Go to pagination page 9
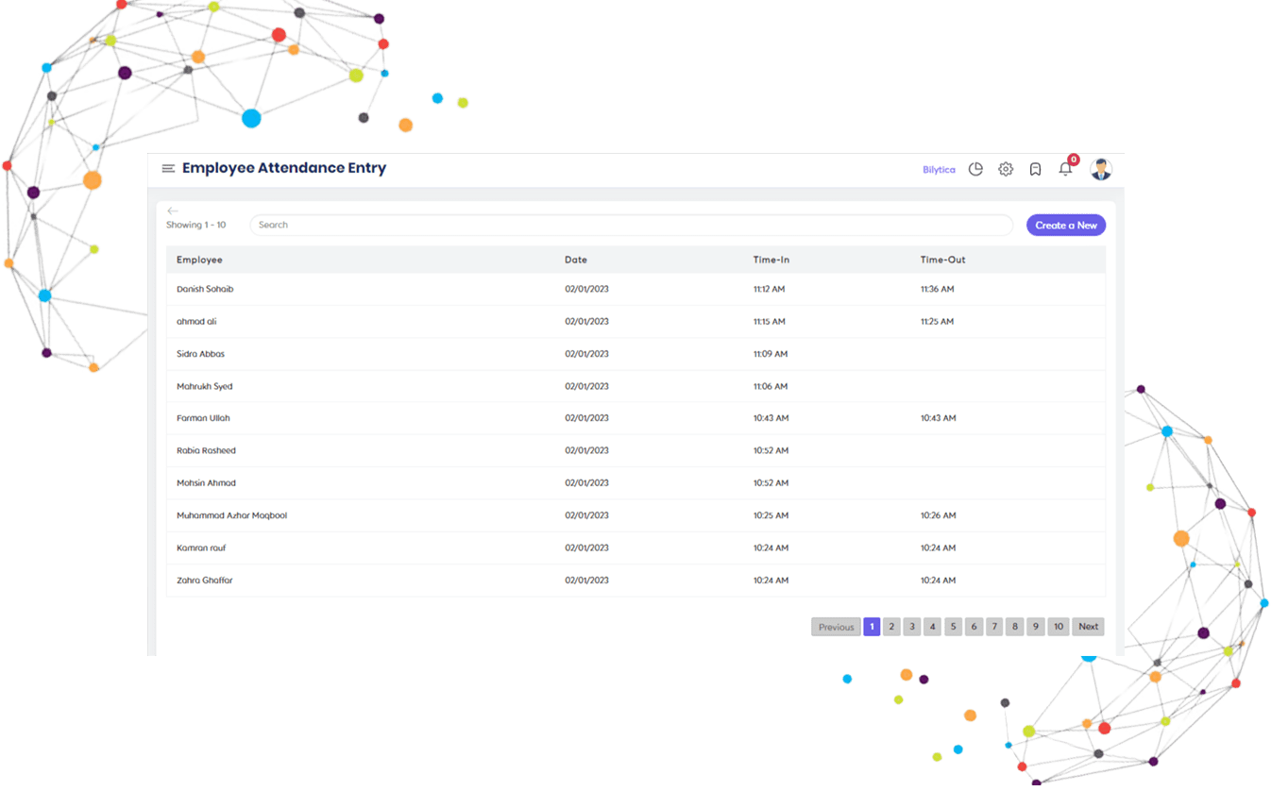 coord(1035,627)
